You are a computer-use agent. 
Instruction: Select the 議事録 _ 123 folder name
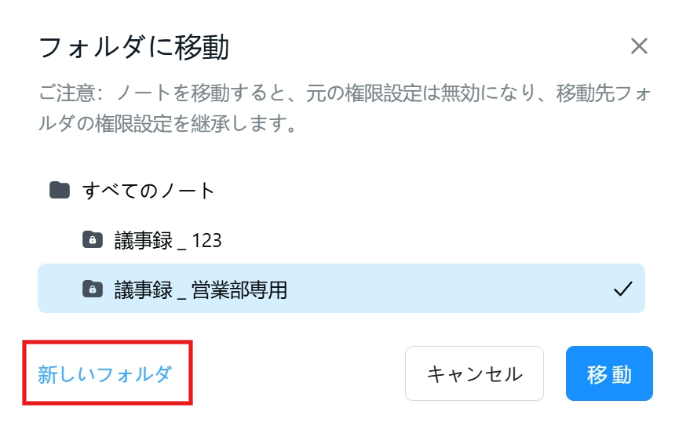[168, 241]
